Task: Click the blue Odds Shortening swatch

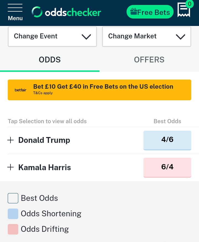Action: [13, 214]
